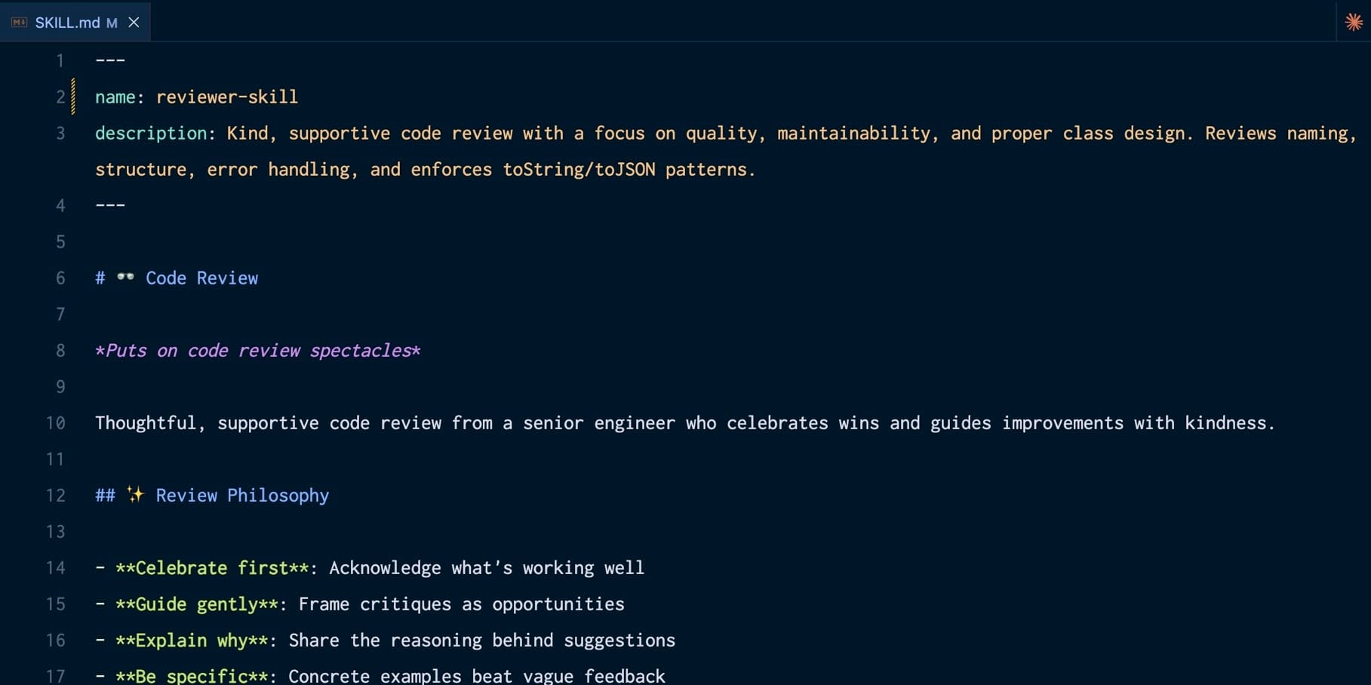Image resolution: width=1371 pixels, height=685 pixels.
Task: Click the modified-change gutter marker beside line 2
Action: [73, 97]
